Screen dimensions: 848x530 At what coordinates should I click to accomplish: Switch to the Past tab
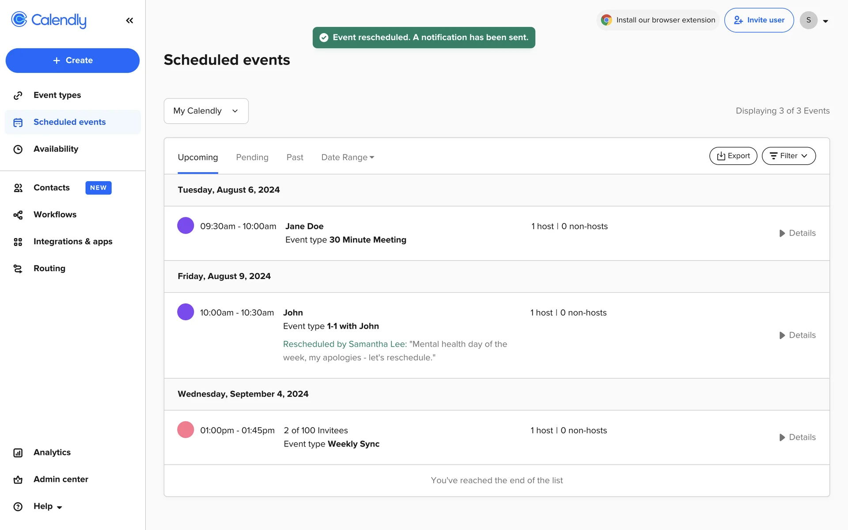pyautogui.click(x=295, y=158)
